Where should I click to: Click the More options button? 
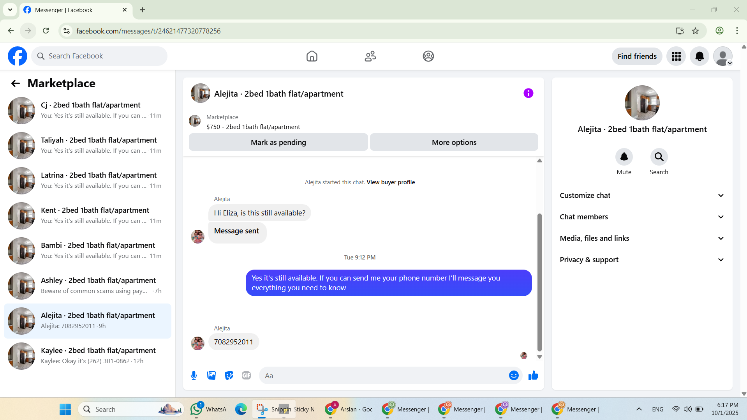pos(454,142)
